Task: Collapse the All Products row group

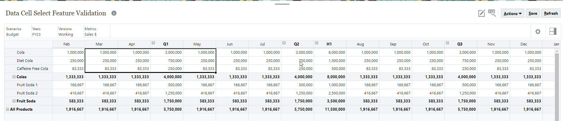Action: tap(8, 109)
